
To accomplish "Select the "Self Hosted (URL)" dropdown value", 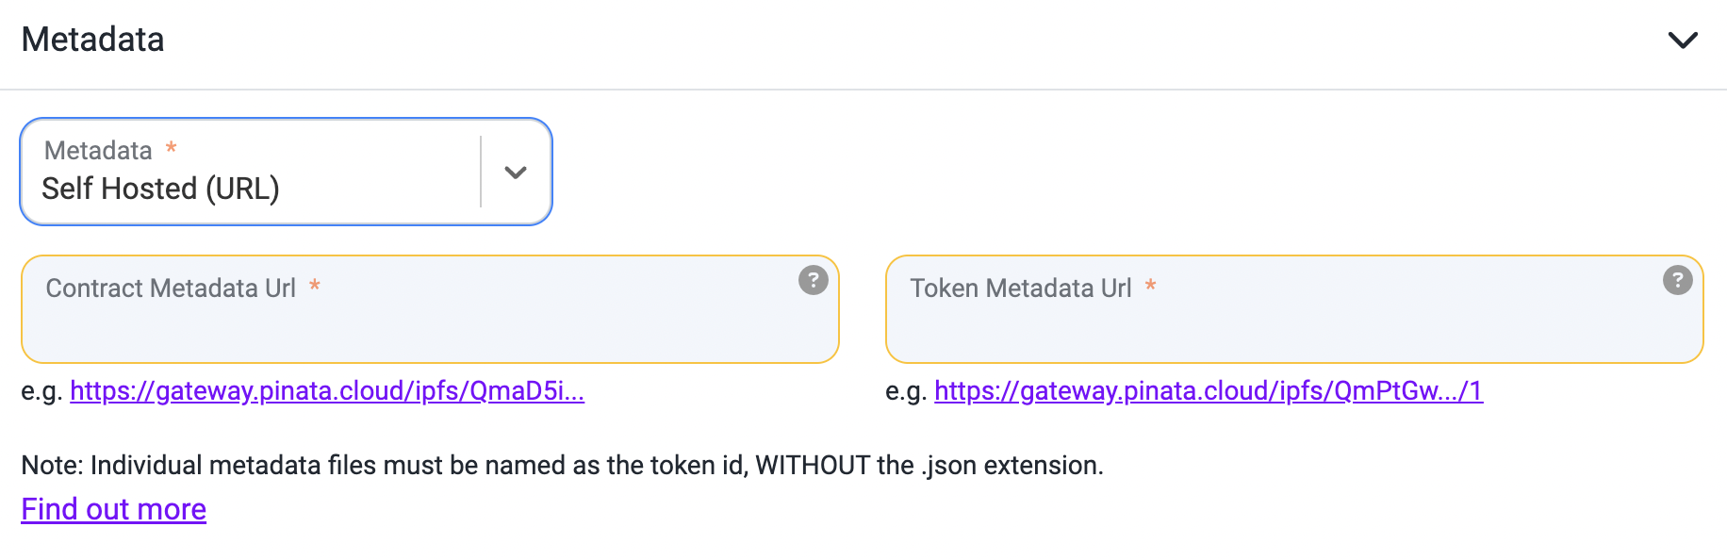I will pos(161,189).
